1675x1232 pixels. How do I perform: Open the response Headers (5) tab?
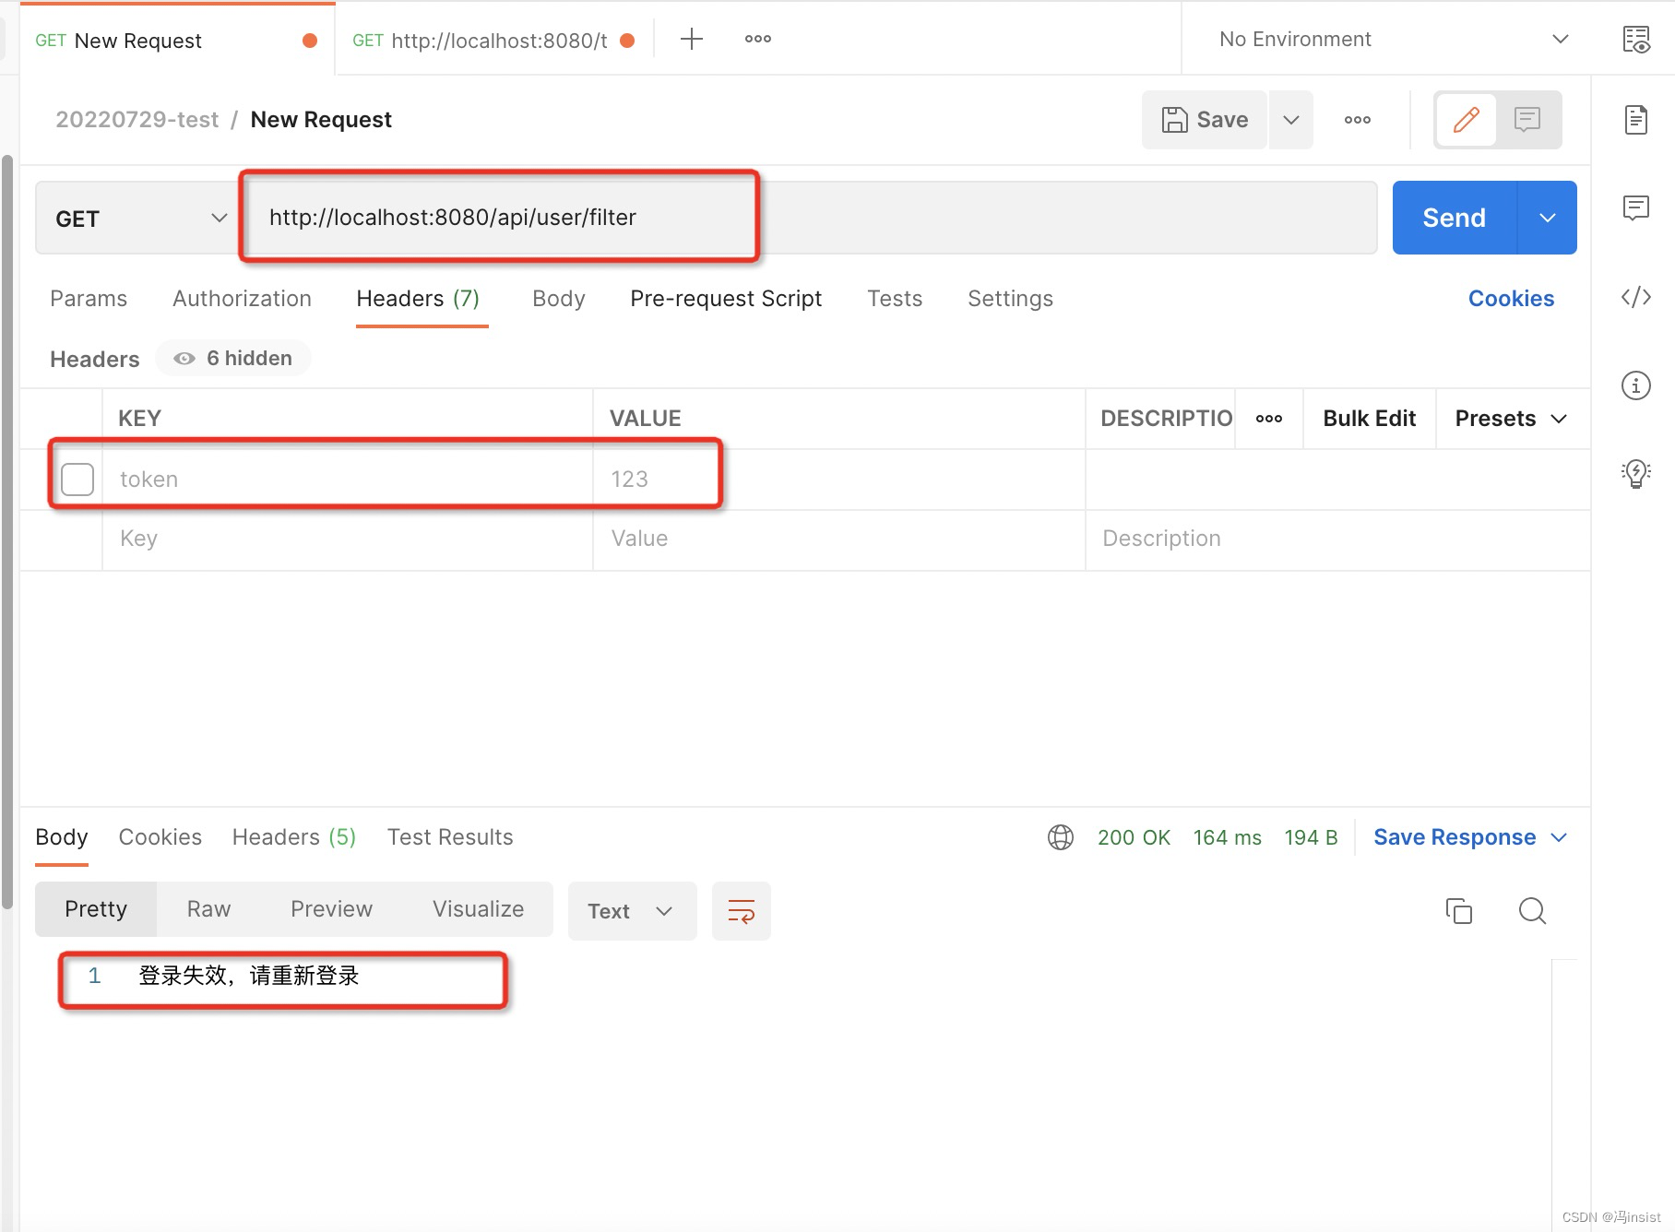(x=294, y=837)
